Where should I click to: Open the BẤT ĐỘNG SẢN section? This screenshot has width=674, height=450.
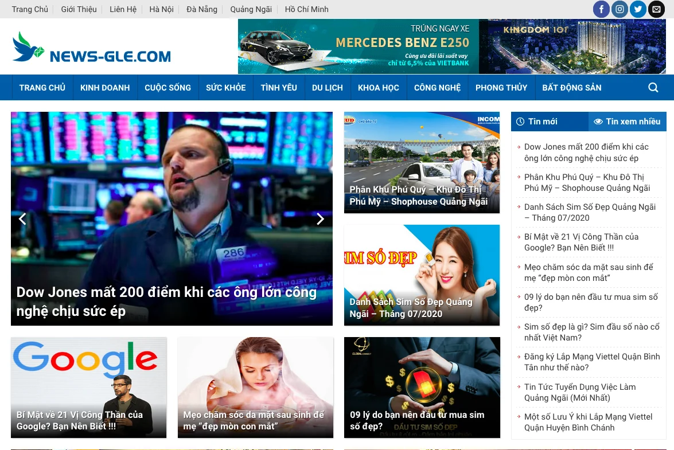572,88
